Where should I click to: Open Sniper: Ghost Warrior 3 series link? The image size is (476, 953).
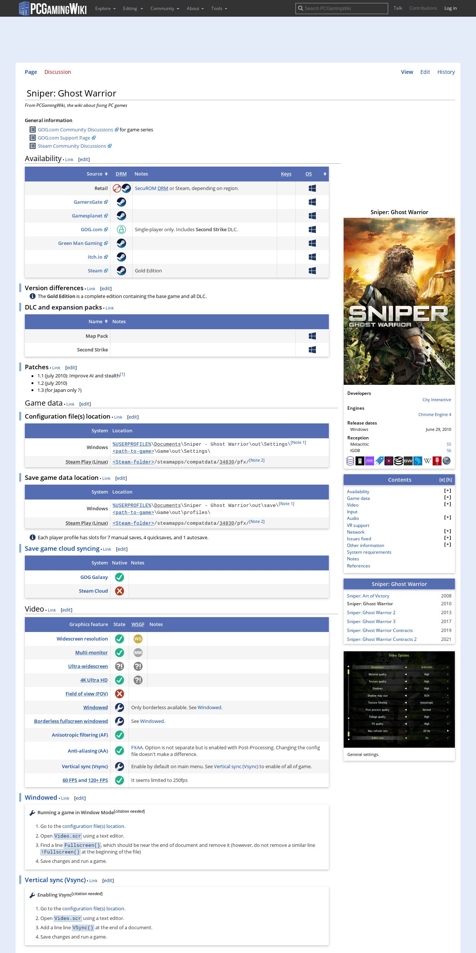(371, 621)
